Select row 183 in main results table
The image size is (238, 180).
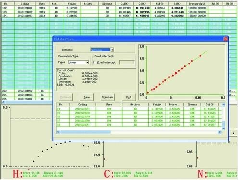(119, 12)
